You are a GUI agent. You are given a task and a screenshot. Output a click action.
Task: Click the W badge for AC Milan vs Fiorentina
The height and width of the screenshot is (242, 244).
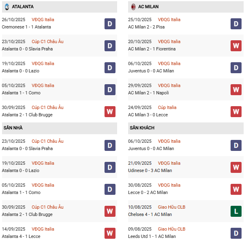point(236,46)
